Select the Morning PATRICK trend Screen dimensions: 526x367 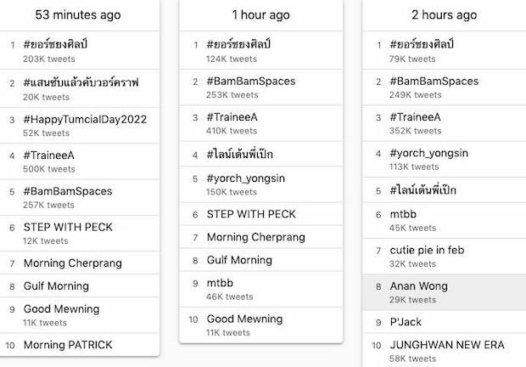coord(68,345)
